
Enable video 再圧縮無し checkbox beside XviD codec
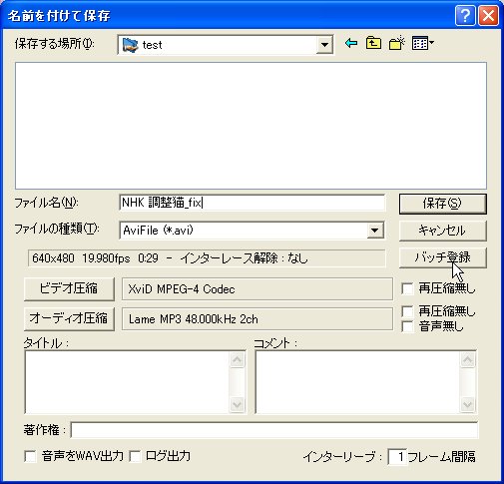coord(407,288)
